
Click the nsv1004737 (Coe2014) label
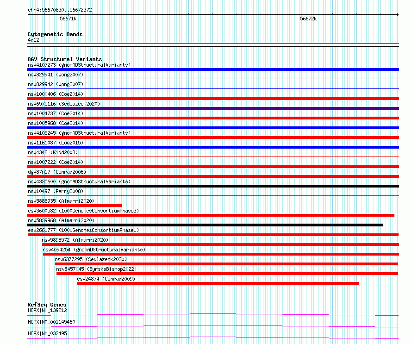point(56,113)
